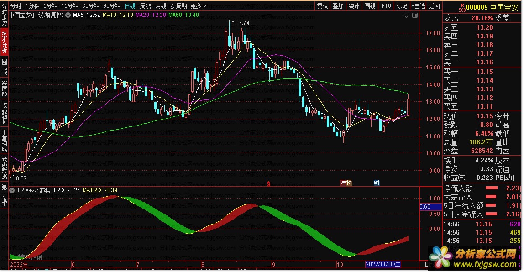Click the MA60: 13.48 label
The width and height of the screenshot is (524, 272).
tap(184, 15)
